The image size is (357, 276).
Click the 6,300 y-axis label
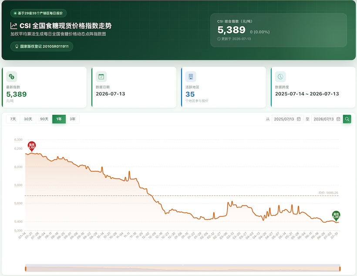pyautogui.click(x=18, y=140)
